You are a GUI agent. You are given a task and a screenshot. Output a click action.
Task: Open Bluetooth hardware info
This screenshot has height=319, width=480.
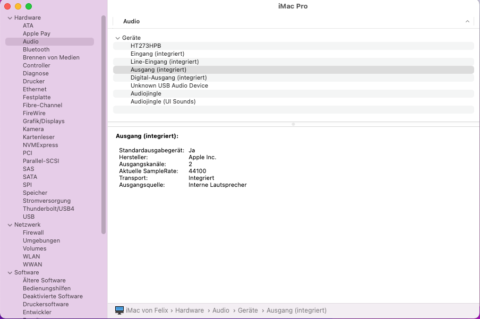[36, 49]
